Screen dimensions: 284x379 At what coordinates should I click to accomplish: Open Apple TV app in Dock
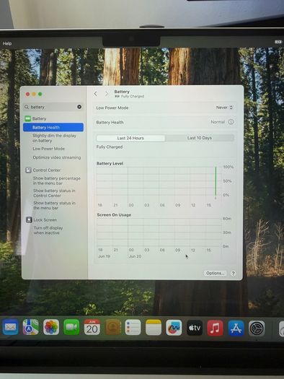click(x=195, y=328)
